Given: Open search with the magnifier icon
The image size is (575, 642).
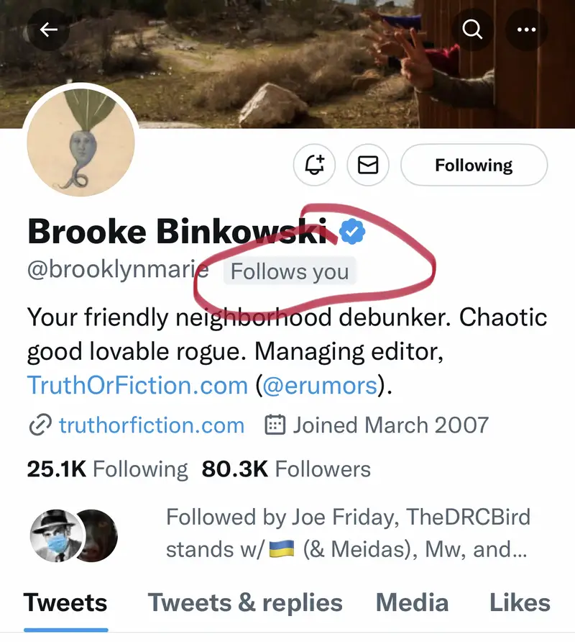Looking at the screenshot, I should click(x=472, y=30).
